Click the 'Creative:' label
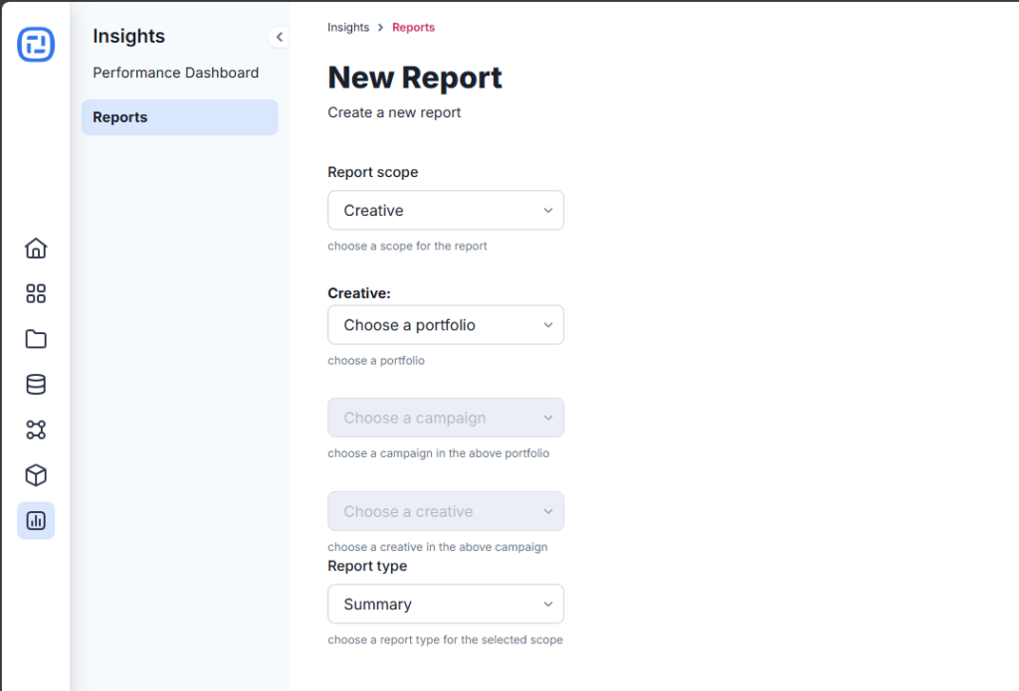The image size is (1019, 691). tap(358, 293)
